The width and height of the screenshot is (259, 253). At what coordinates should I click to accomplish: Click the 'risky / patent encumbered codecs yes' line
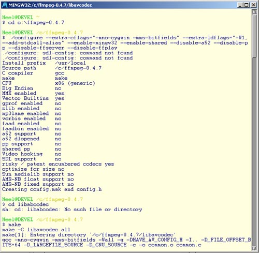[x=58, y=164]
